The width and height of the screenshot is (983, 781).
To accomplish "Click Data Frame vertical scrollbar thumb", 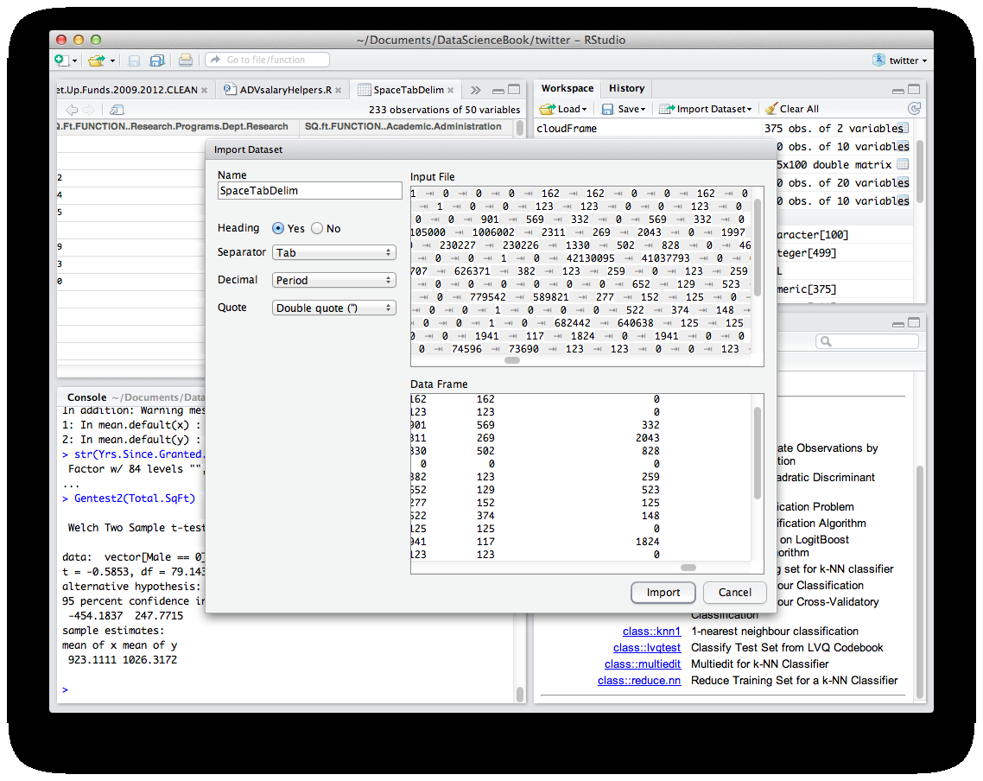I will point(758,453).
